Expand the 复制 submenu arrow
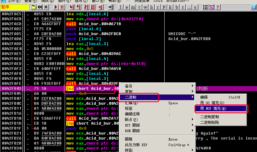Viewport: 257px width, 152px height. click(193, 91)
